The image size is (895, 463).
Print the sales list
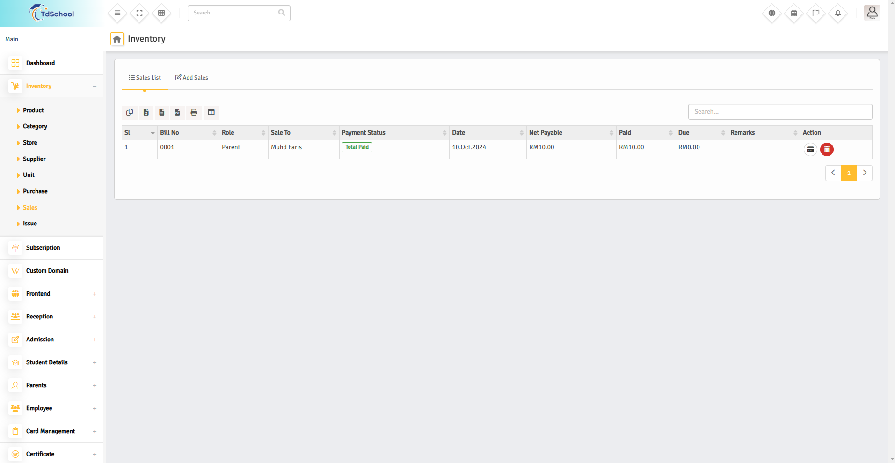point(194,112)
